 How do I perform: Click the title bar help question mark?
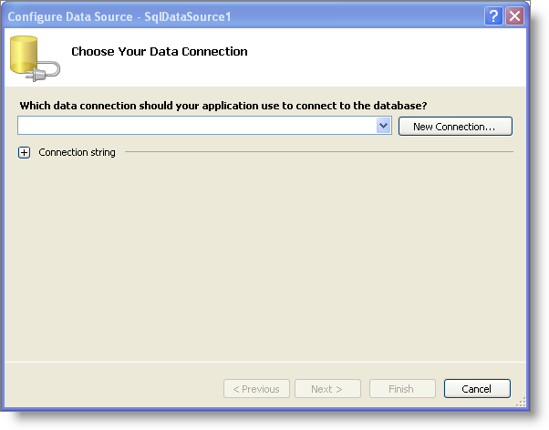(493, 16)
